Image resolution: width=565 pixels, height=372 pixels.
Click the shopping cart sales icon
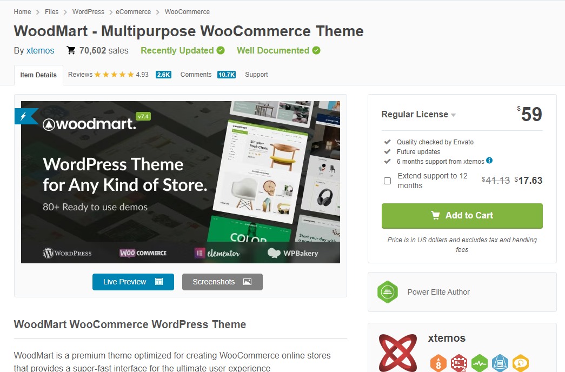click(71, 50)
